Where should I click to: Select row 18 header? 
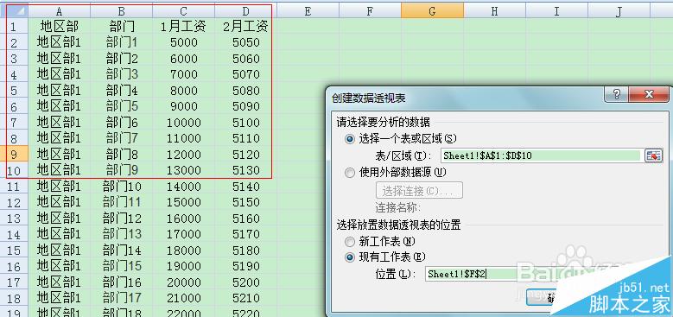click(x=14, y=299)
